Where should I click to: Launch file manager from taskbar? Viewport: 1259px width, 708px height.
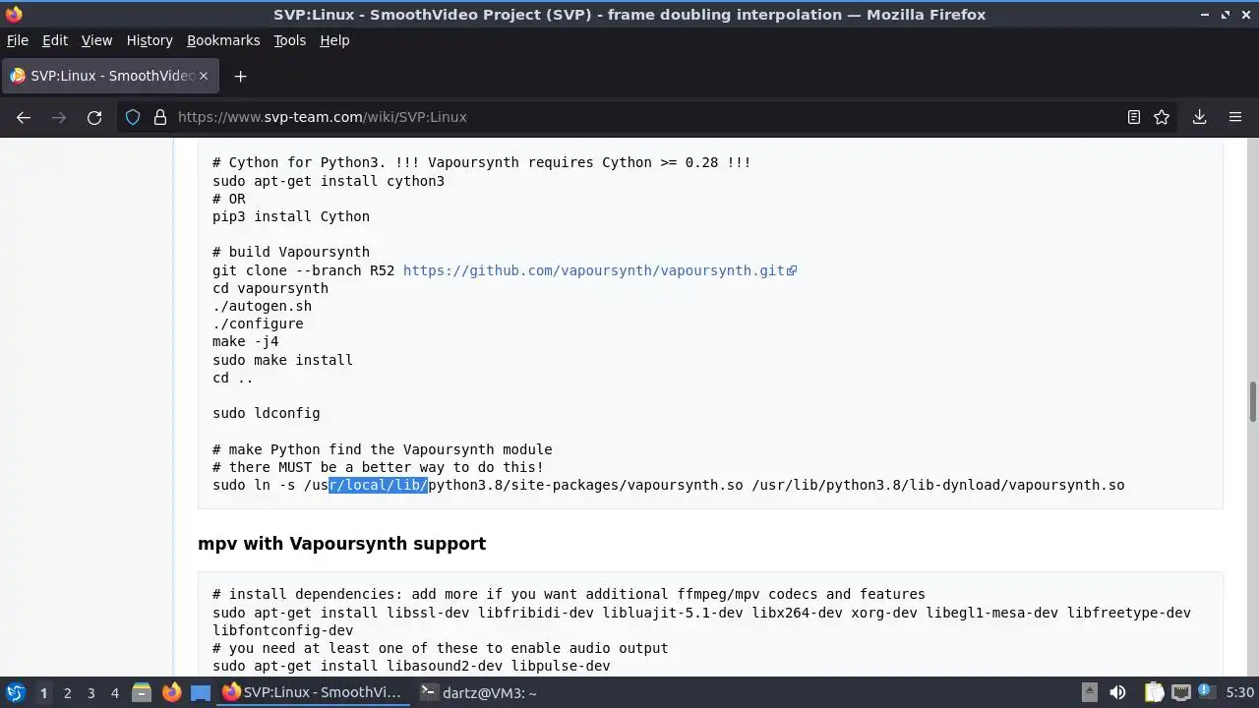[141, 693]
